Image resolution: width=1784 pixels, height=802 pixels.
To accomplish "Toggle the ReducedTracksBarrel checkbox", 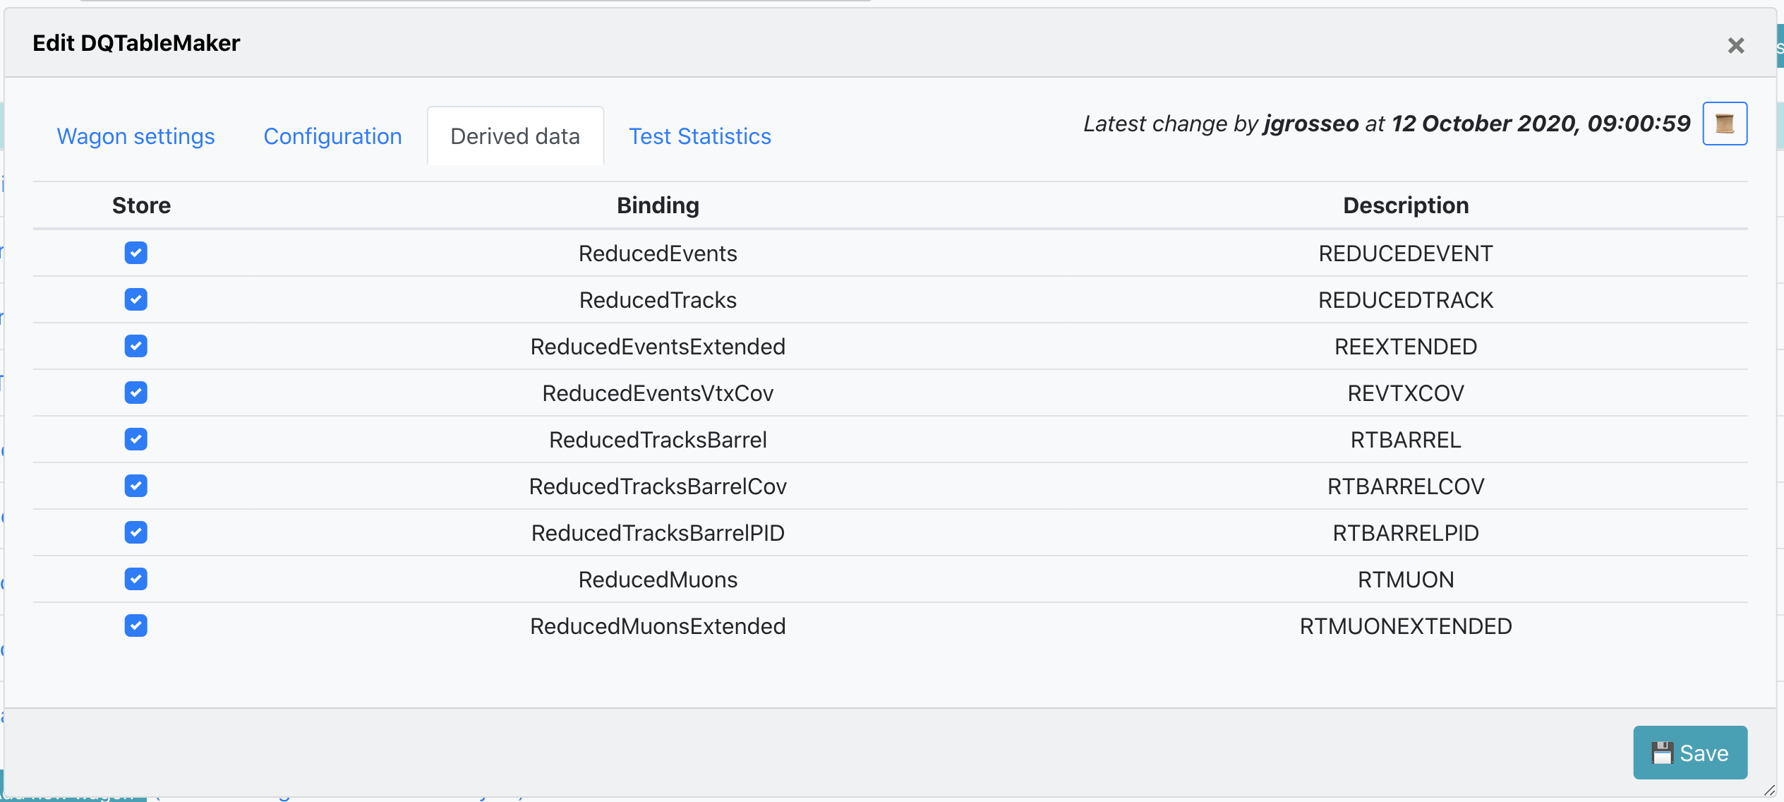I will tap(135, 439).
